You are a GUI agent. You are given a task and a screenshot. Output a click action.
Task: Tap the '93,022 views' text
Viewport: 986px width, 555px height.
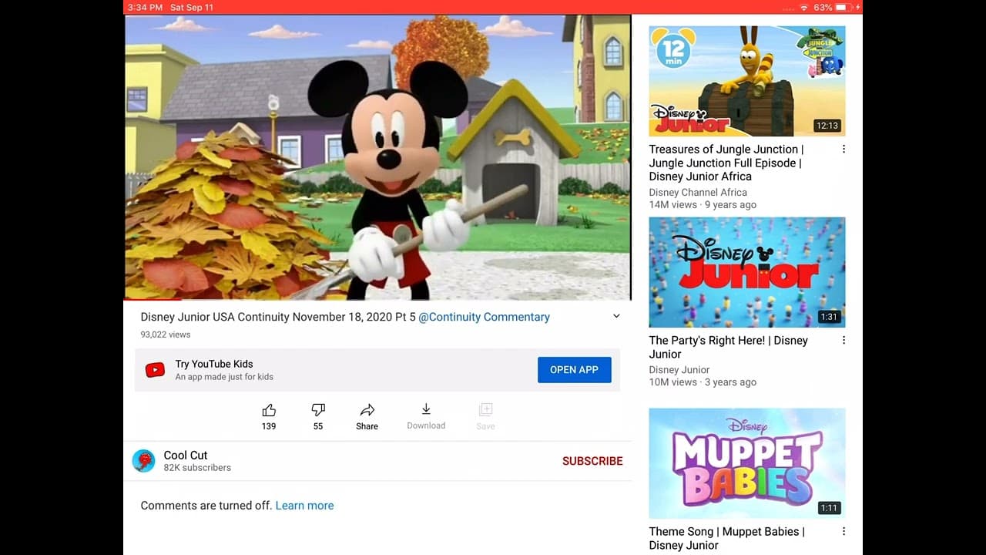[x=165, y=335]
